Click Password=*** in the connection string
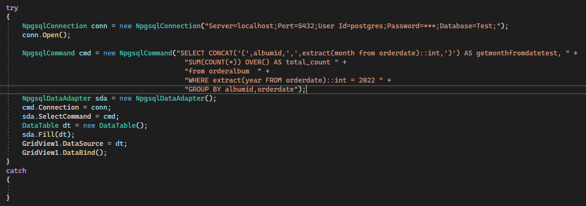 (x=411, y=26)
